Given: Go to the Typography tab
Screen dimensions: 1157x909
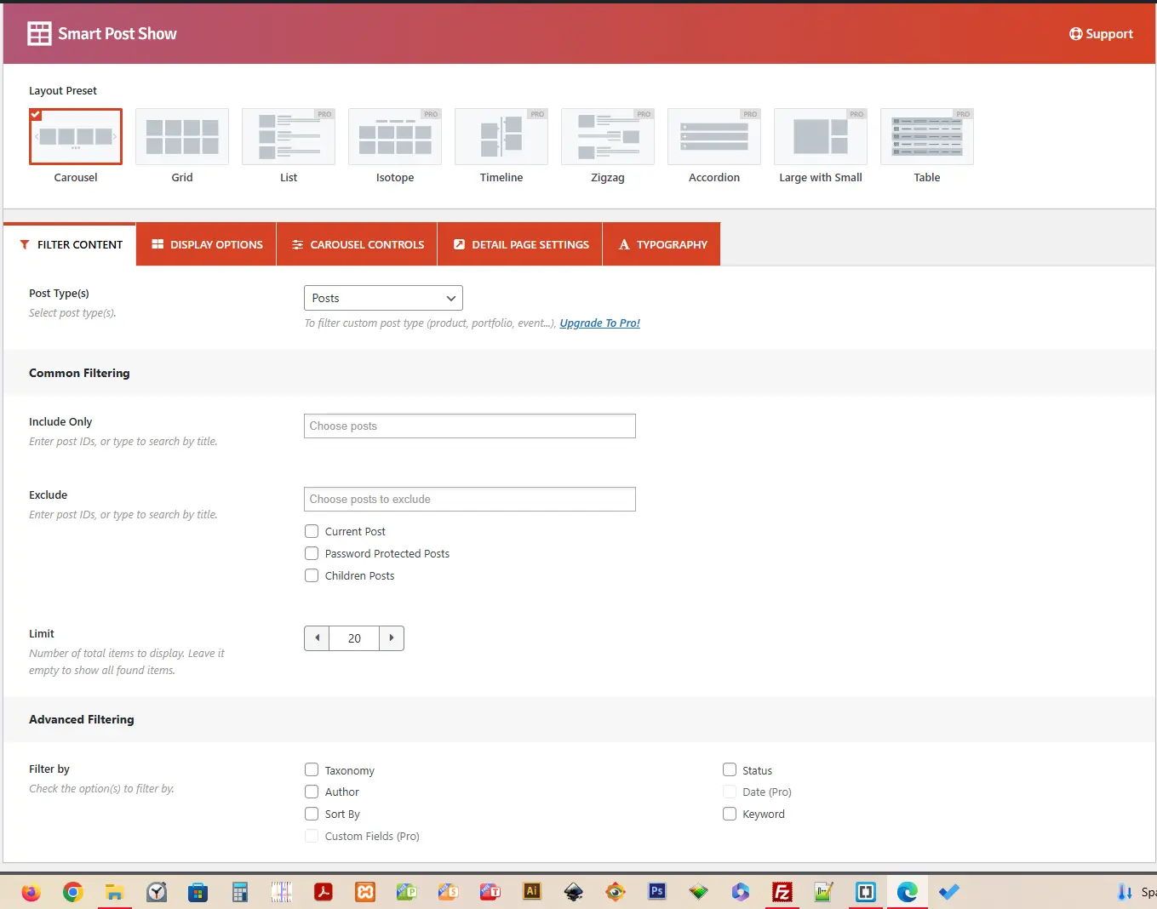Looking at the screenshot, I should (662, 244).
